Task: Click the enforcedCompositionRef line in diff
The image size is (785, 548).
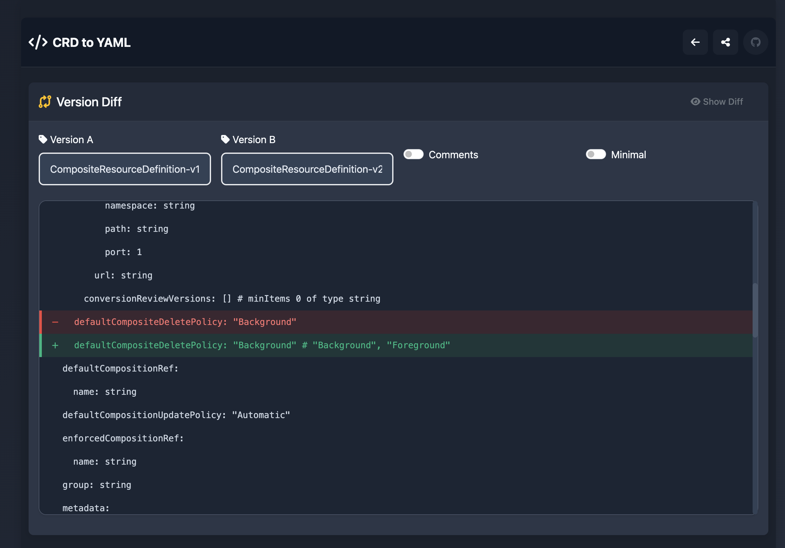Action: (x=123, y=438)
